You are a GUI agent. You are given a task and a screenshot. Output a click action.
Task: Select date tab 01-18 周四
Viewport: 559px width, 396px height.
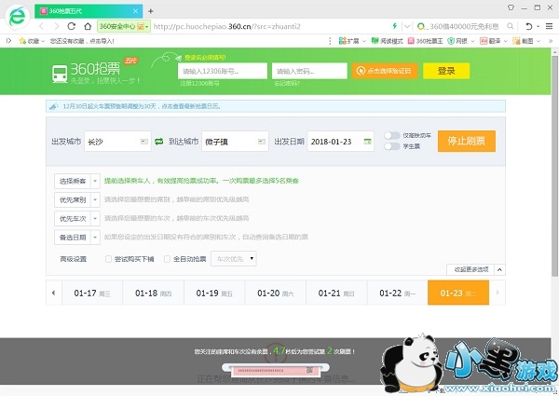[154, 293]
